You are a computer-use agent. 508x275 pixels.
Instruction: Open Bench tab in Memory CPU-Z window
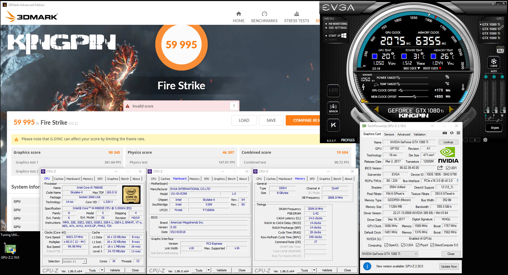point(337,179)
